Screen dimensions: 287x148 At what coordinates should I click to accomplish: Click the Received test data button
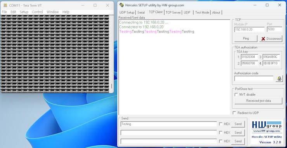click(258, 101)
